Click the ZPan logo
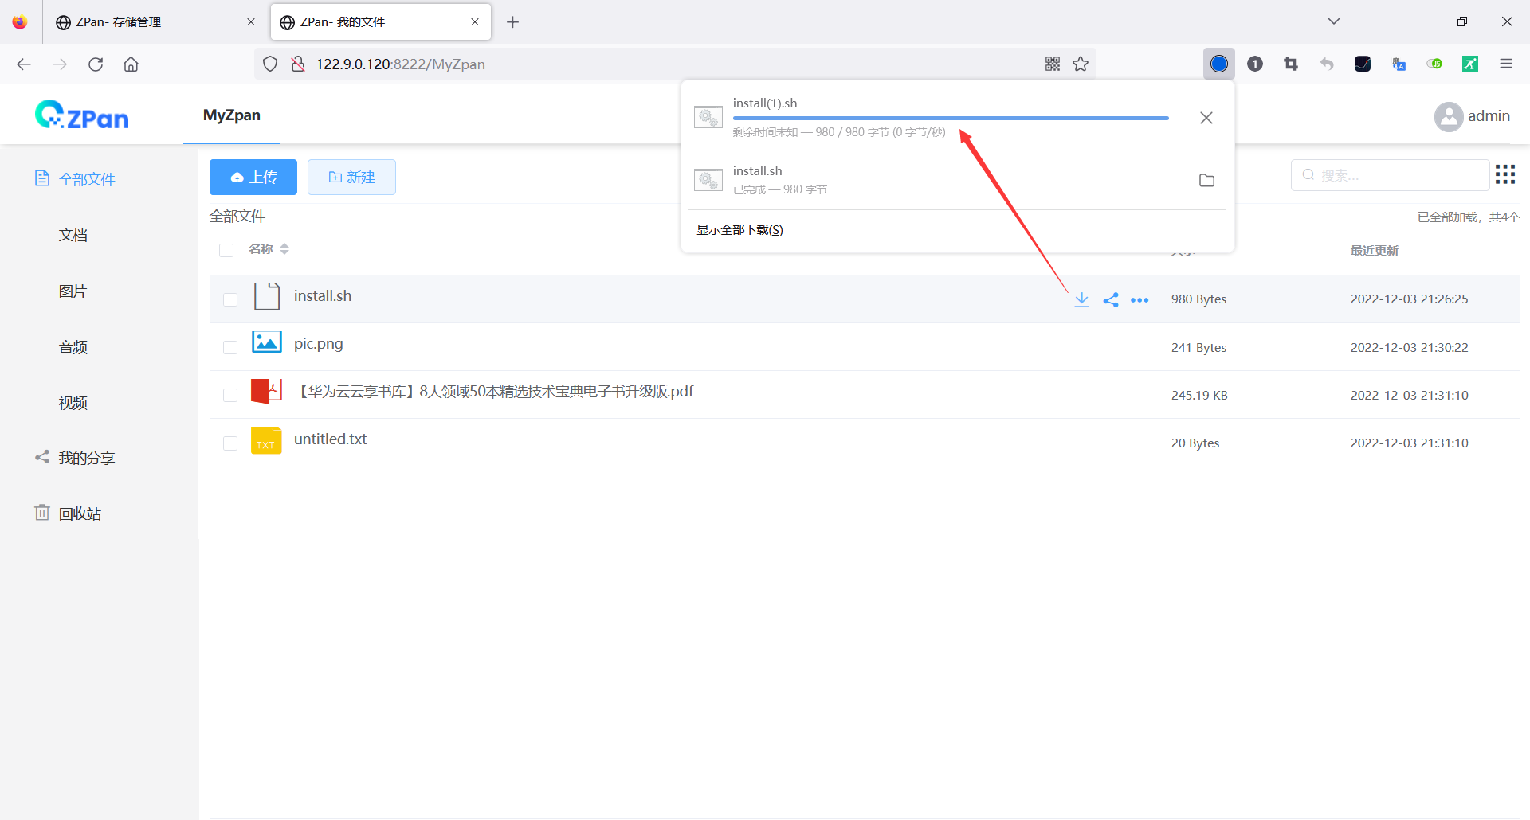The width and height of the screenshot is (1530, 820). [x=81, y=115]
